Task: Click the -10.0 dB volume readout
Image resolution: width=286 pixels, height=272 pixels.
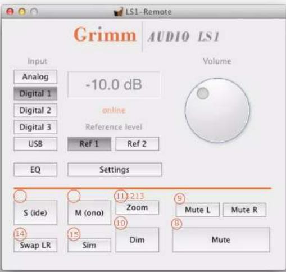Action: tap(114, 84)
